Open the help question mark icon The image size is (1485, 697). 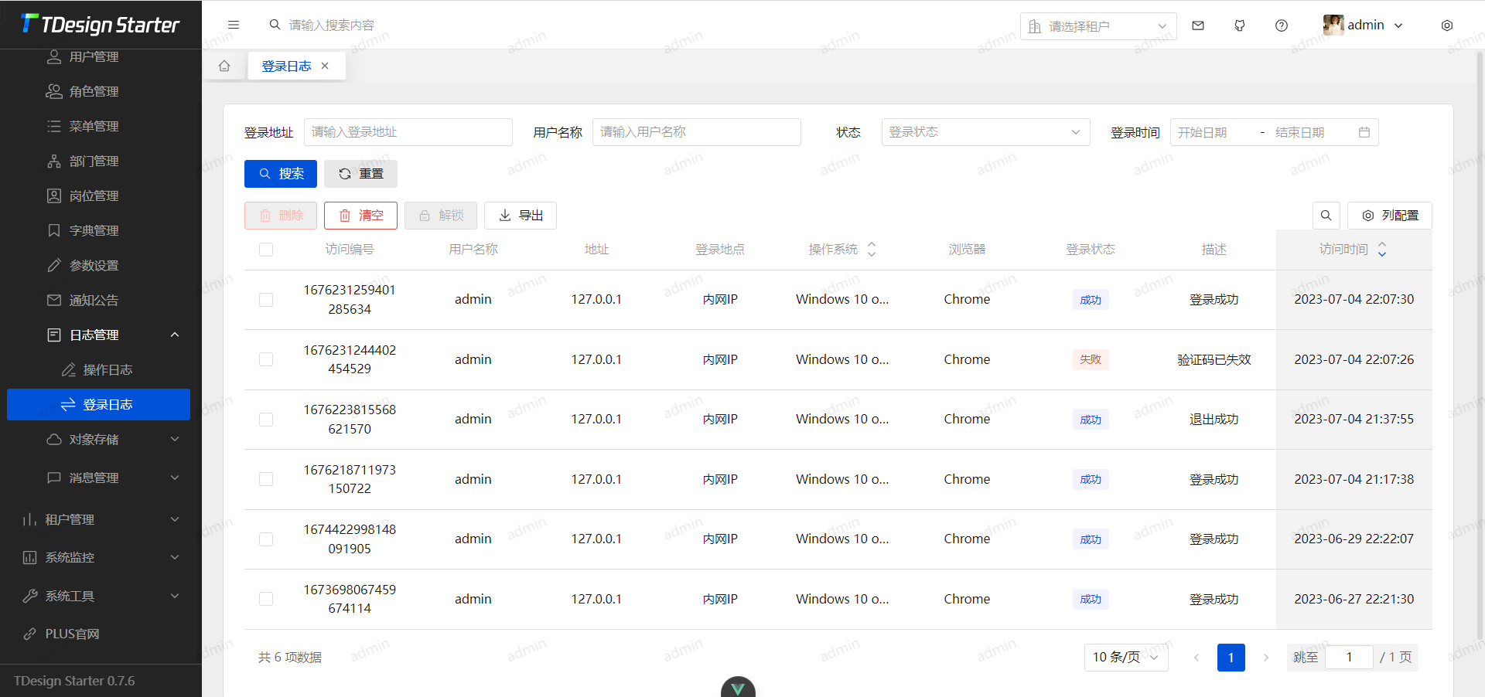[x=1282, y=25]
